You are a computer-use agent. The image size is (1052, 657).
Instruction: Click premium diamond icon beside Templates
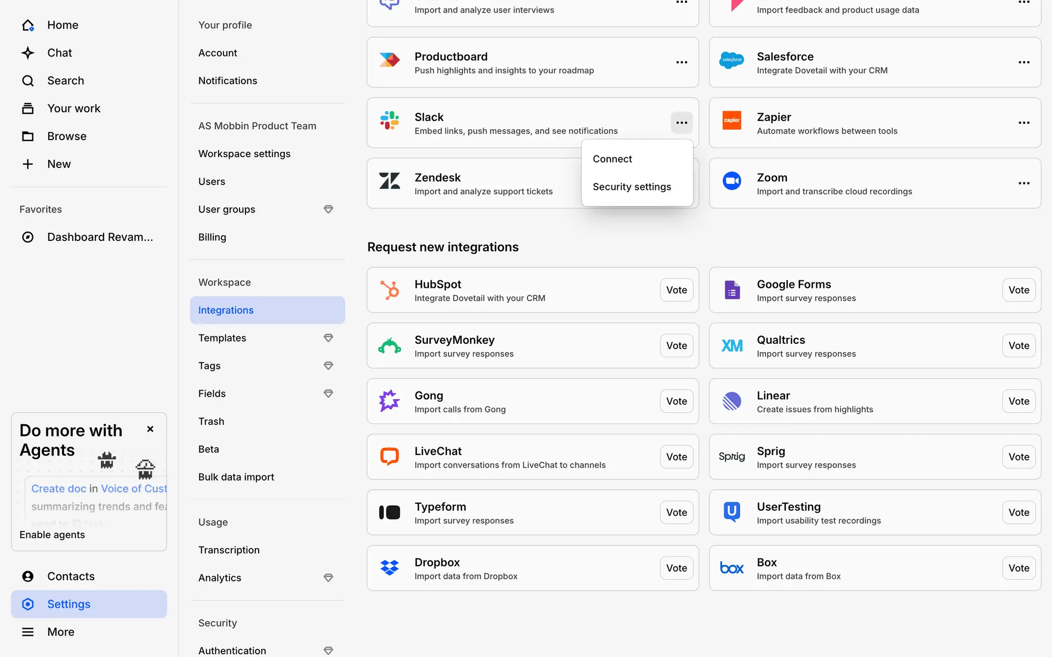(328, 338)
